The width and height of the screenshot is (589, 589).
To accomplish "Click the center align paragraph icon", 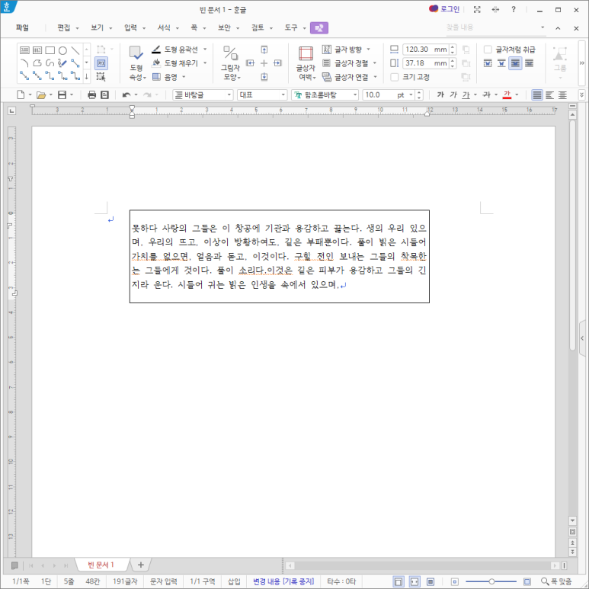I will (562, 95).
